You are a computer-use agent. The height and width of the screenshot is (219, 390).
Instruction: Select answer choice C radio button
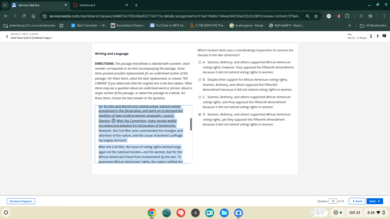pyautogui.click(x=200, y=97)
